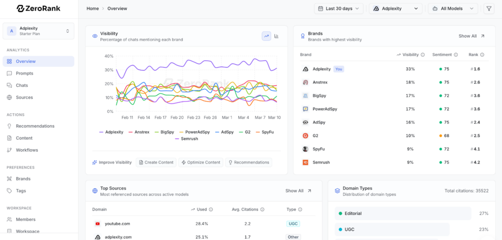
Task: Click info icon next to Sentiment
Action: (455, 55)
